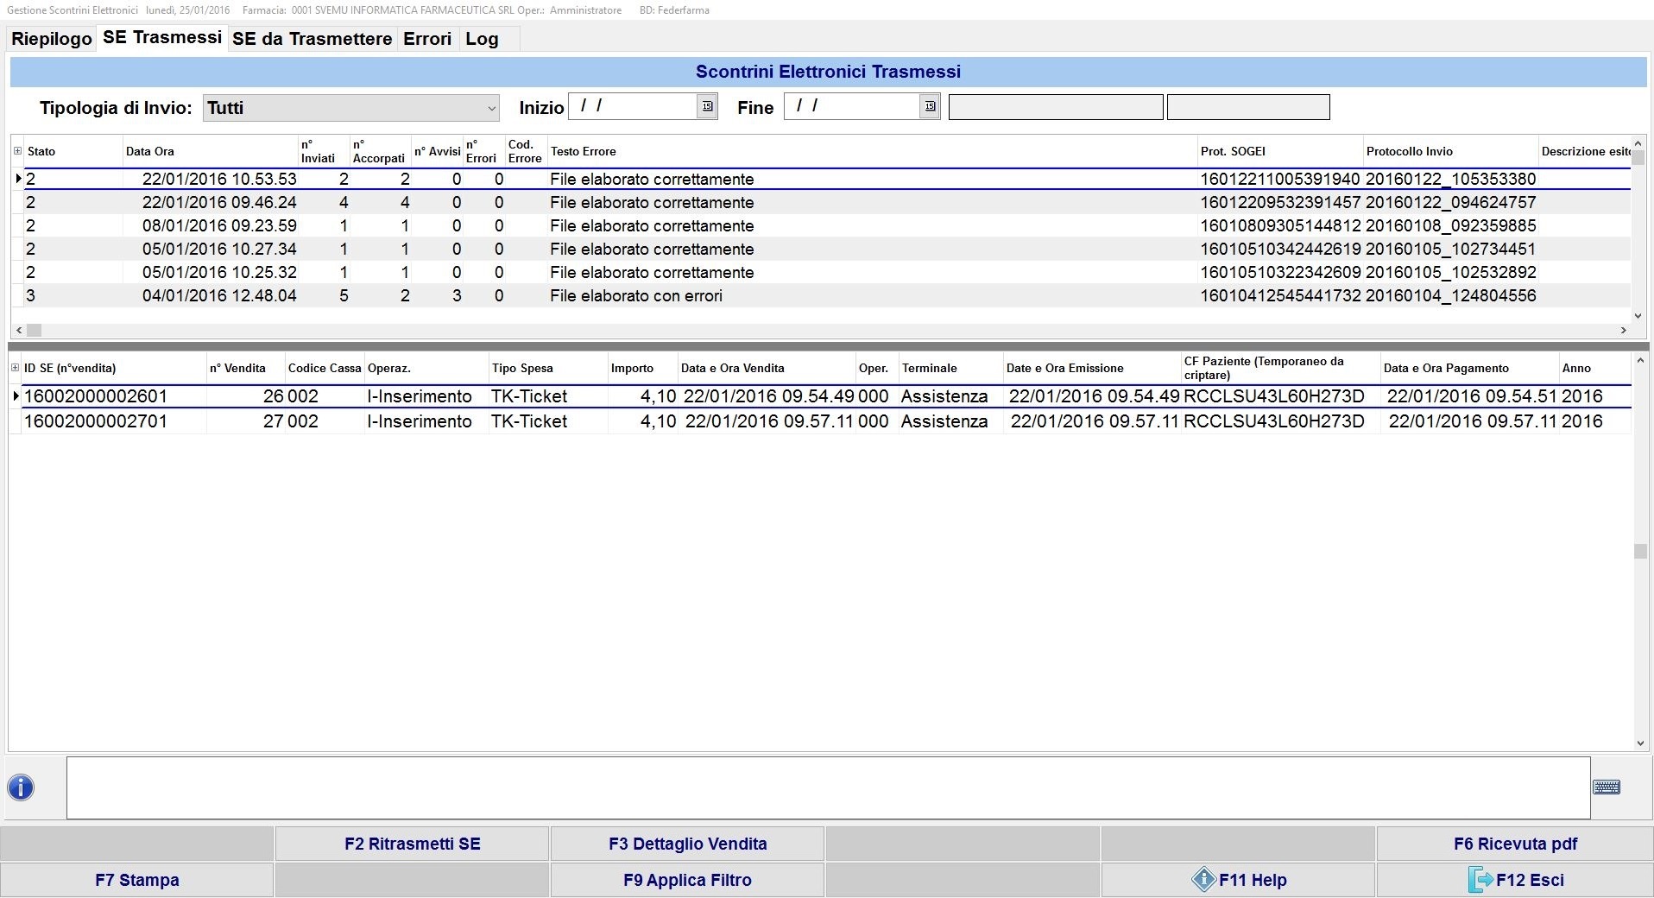Click the upper grid horizontal scrollbar thumb
Viewport: 1654px width, 898px height.
[34, 330]
